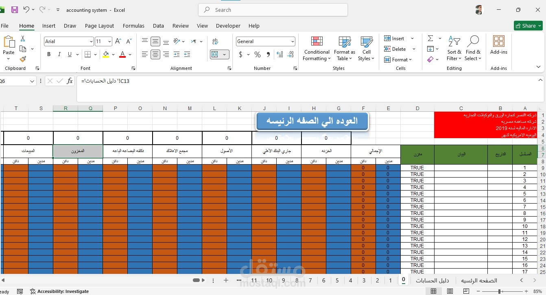Increase decimal places
The height and width of the screenshot is (295, 546).
point(280,54)
